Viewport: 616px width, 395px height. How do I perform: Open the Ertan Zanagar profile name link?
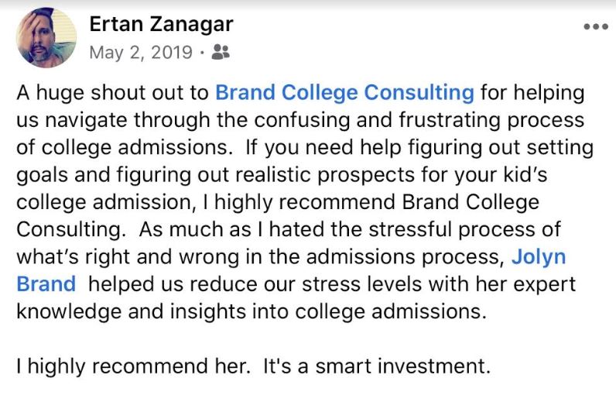(161, 24)
